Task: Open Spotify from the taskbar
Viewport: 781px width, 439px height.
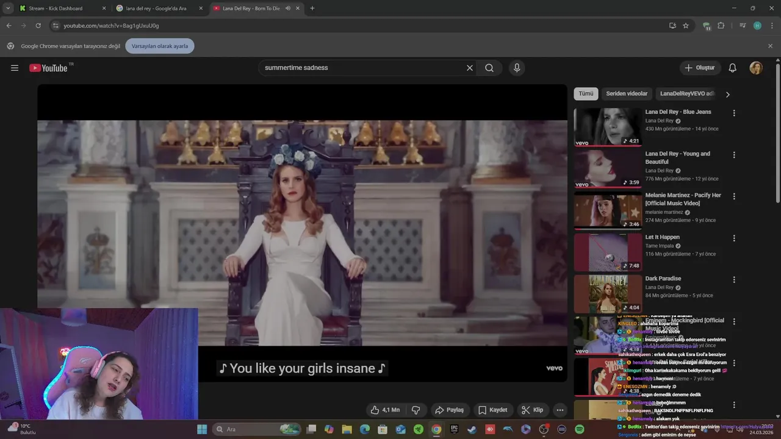Action: coord(580,429)
